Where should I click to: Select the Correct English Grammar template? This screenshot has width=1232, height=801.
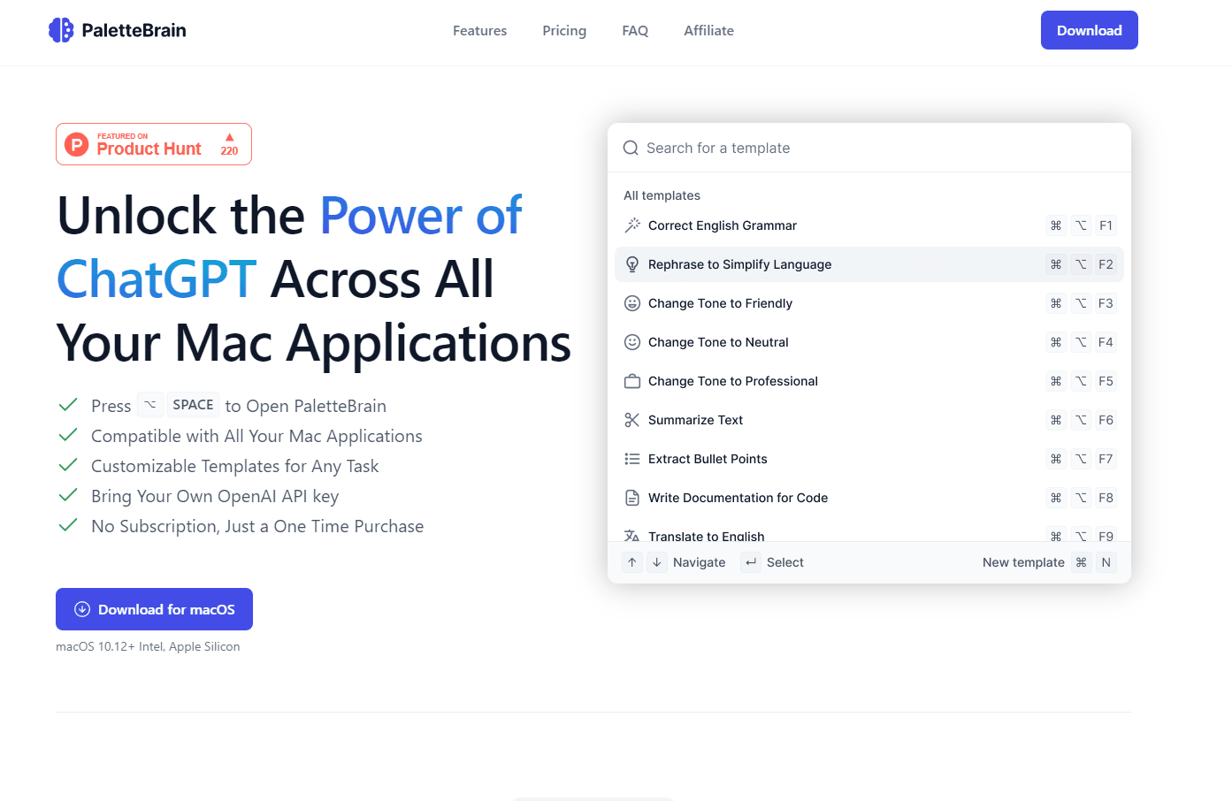[869, 225]
